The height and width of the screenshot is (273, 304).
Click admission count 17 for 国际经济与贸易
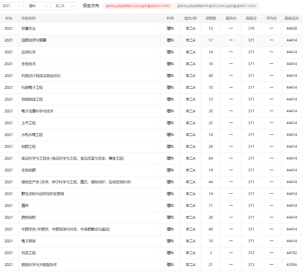(211, 40)
